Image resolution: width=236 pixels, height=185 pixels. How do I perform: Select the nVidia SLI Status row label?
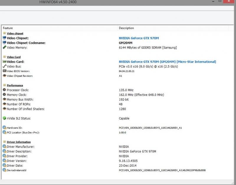click(19, 118)
